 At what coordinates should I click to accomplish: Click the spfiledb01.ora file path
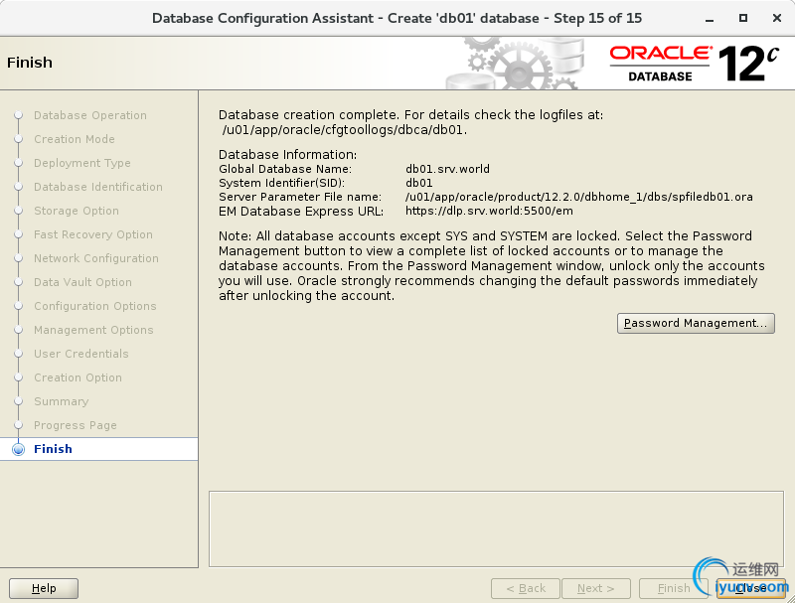click(x=579, y=197)
